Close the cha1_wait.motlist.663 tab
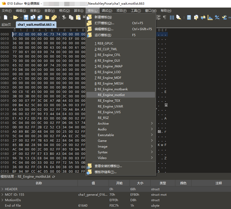 [54, 25]
